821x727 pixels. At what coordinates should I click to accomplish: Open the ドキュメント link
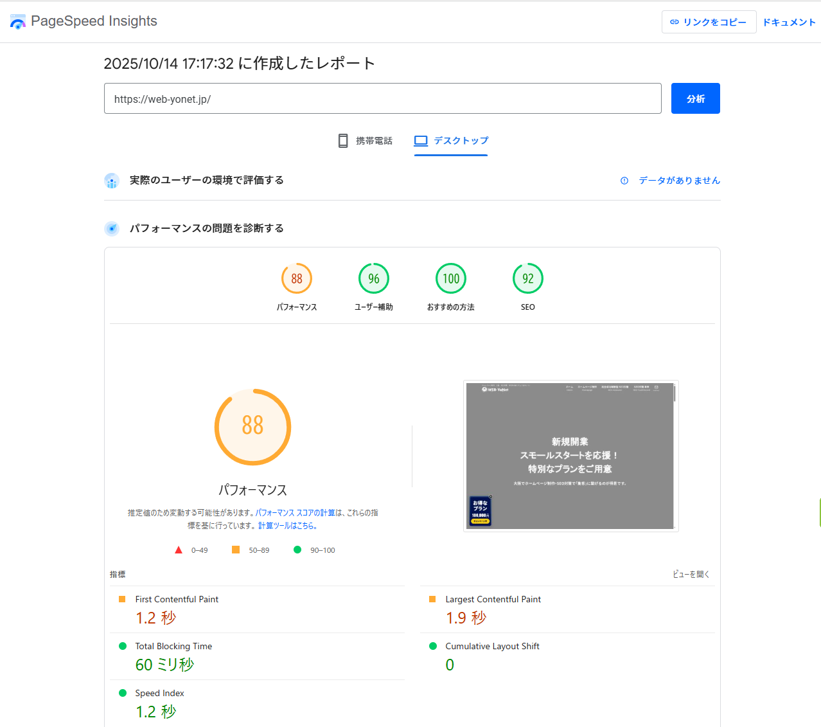tap(789, 22)
